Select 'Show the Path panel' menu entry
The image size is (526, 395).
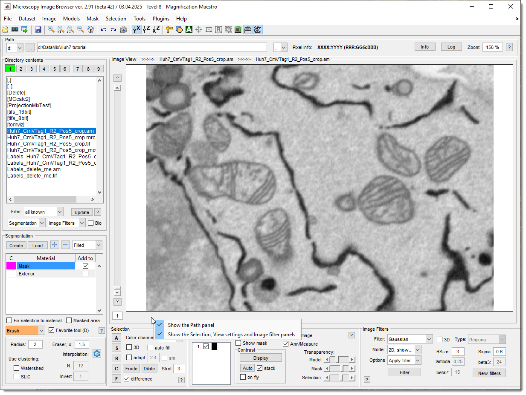tap(191, 325)
